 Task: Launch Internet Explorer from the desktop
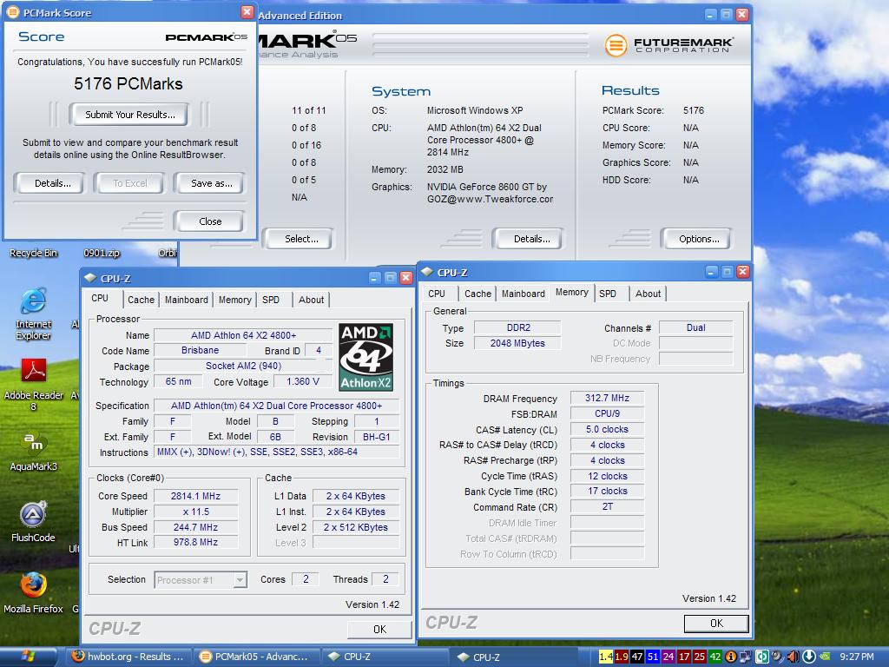(x=34, y=314)
